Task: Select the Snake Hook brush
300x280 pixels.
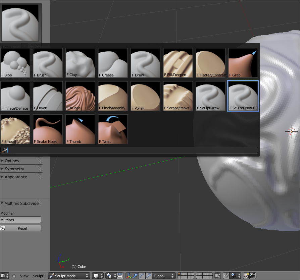Action: [48, 129]
